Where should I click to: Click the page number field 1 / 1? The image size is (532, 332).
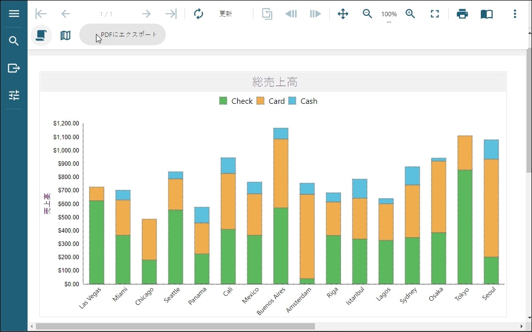[106, 14]
